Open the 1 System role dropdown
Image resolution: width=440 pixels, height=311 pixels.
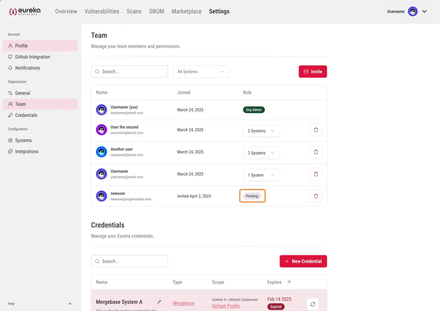tap(261, 175)
